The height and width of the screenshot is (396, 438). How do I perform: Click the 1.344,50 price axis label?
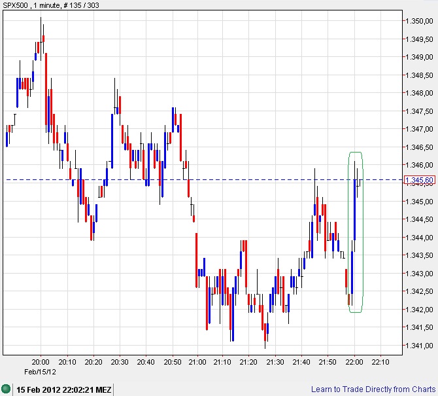(x=419, y=219)
